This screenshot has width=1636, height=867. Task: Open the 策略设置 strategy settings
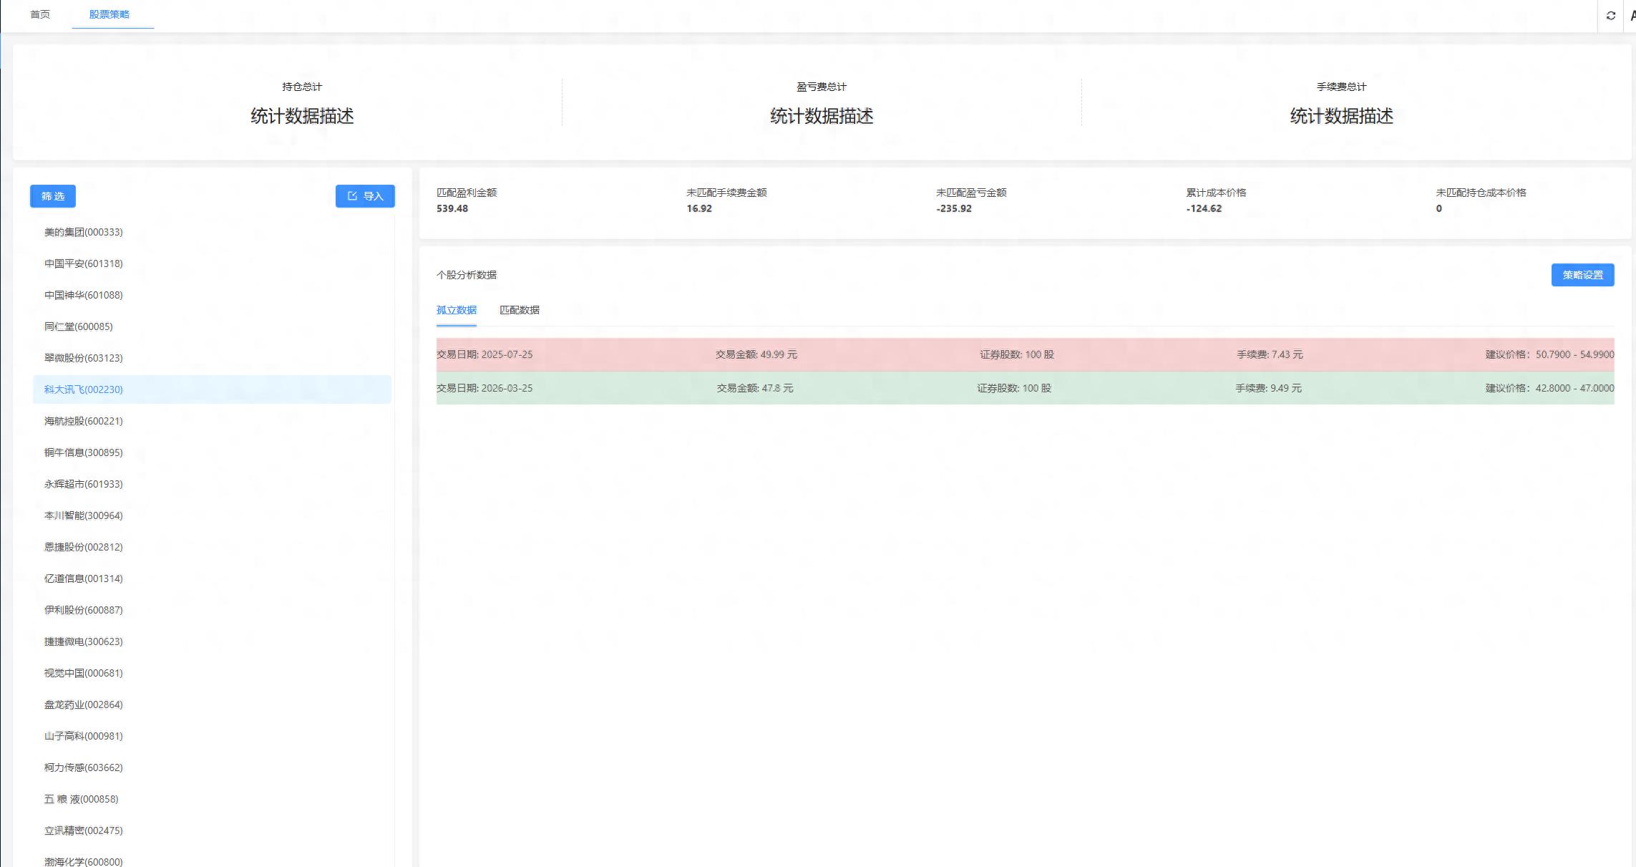pos(1582,275)
